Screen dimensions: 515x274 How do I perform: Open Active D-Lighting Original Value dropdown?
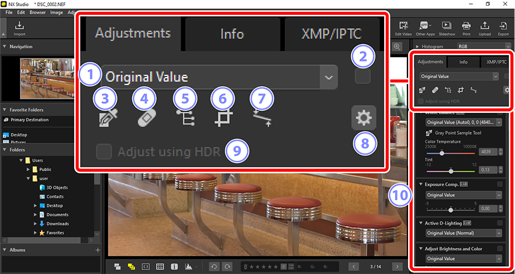coord(464,233)
